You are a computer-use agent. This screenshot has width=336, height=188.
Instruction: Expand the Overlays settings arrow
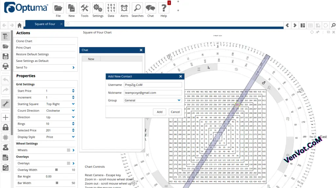coord(73,163)
